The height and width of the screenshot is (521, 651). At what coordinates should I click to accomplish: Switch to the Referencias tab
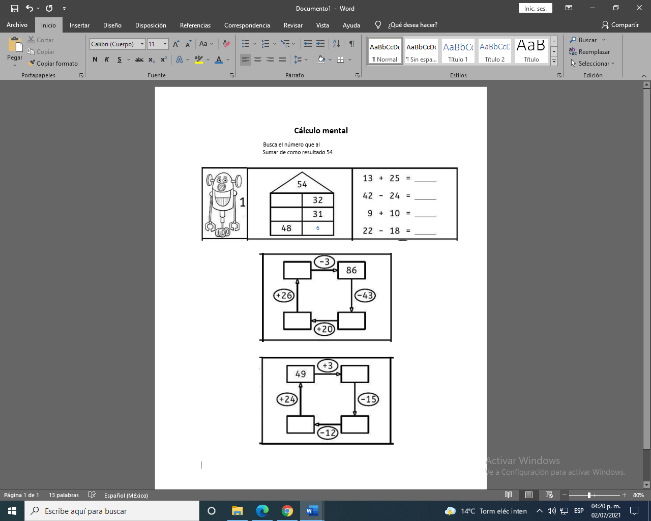[195, 25]
